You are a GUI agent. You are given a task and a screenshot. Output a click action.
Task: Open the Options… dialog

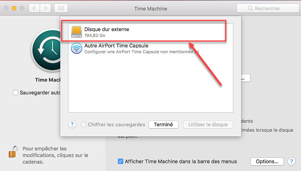[267, 161]
